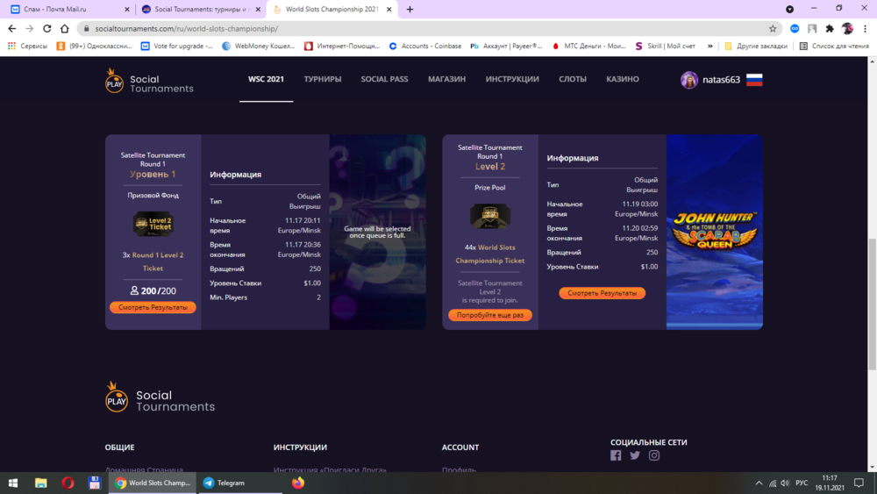
Task: Click the Social Tournaments header logo
Action: [149, 81]
